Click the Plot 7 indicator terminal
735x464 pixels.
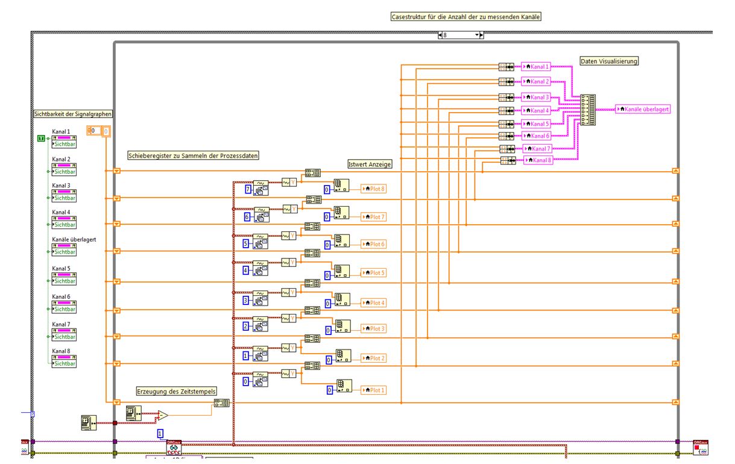click(x=373, y=216)
